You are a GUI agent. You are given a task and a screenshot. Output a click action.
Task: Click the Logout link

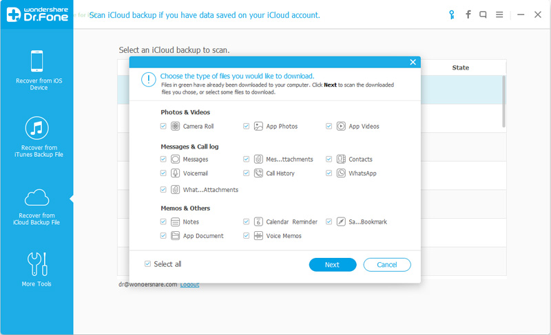click(x=189, y=285)
